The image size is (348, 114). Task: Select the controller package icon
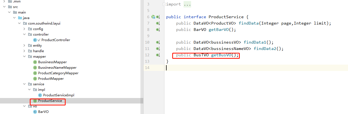coord(30,35)
